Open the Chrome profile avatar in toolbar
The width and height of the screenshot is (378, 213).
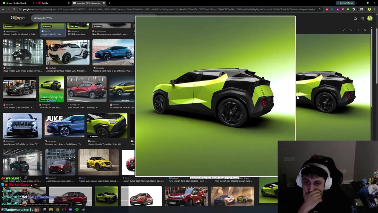click(x=369, y=9)
